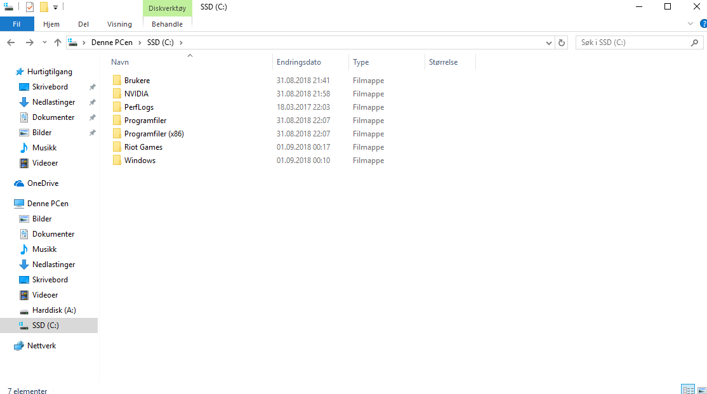
Task: Open OneDrive in the navigation pane
Action: pyautogui.click(x=43, y=183)
